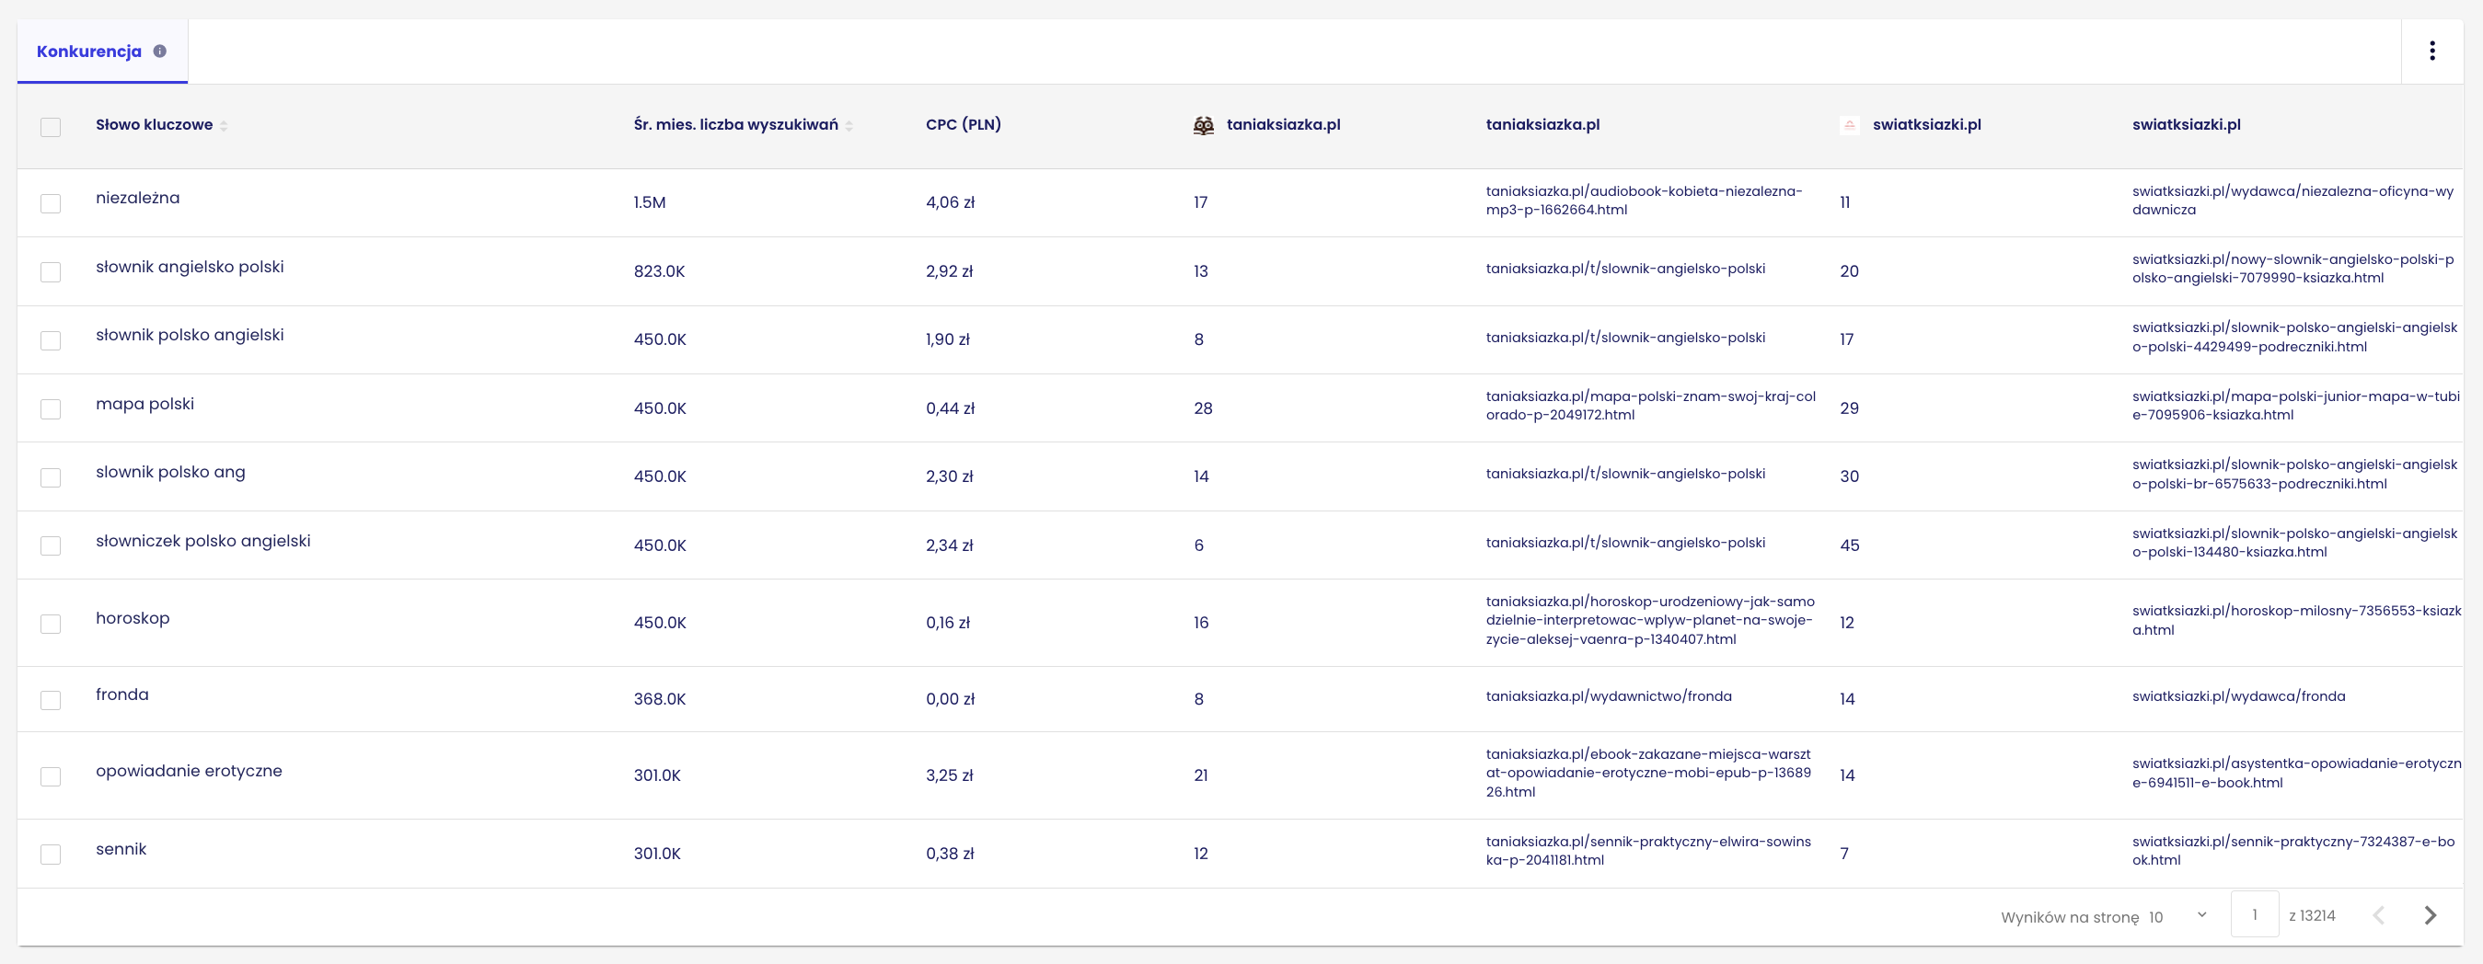Click taniaksiazka.pl position '28'

pyautogui.click(x=1203, y=408)
